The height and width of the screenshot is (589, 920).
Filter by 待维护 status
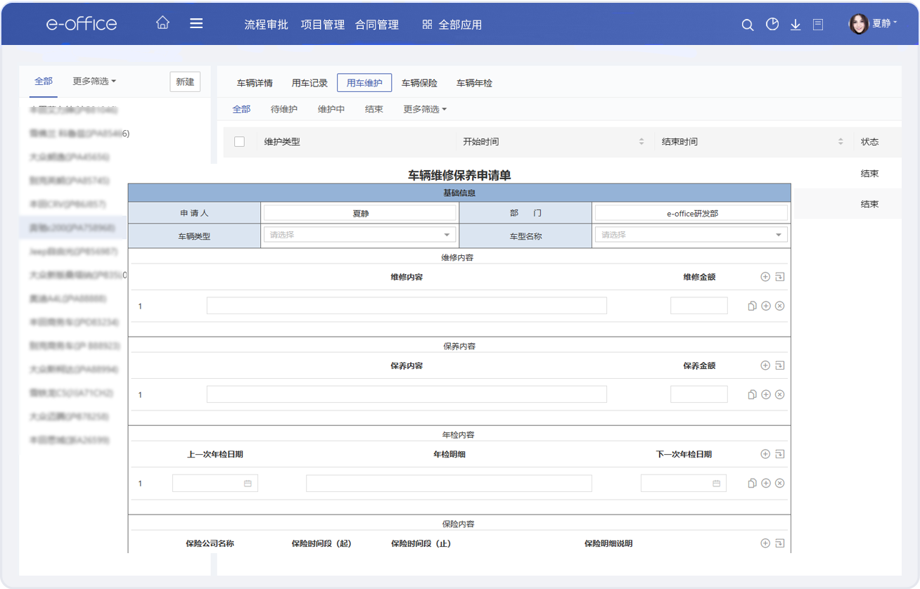tap(284, 109)
